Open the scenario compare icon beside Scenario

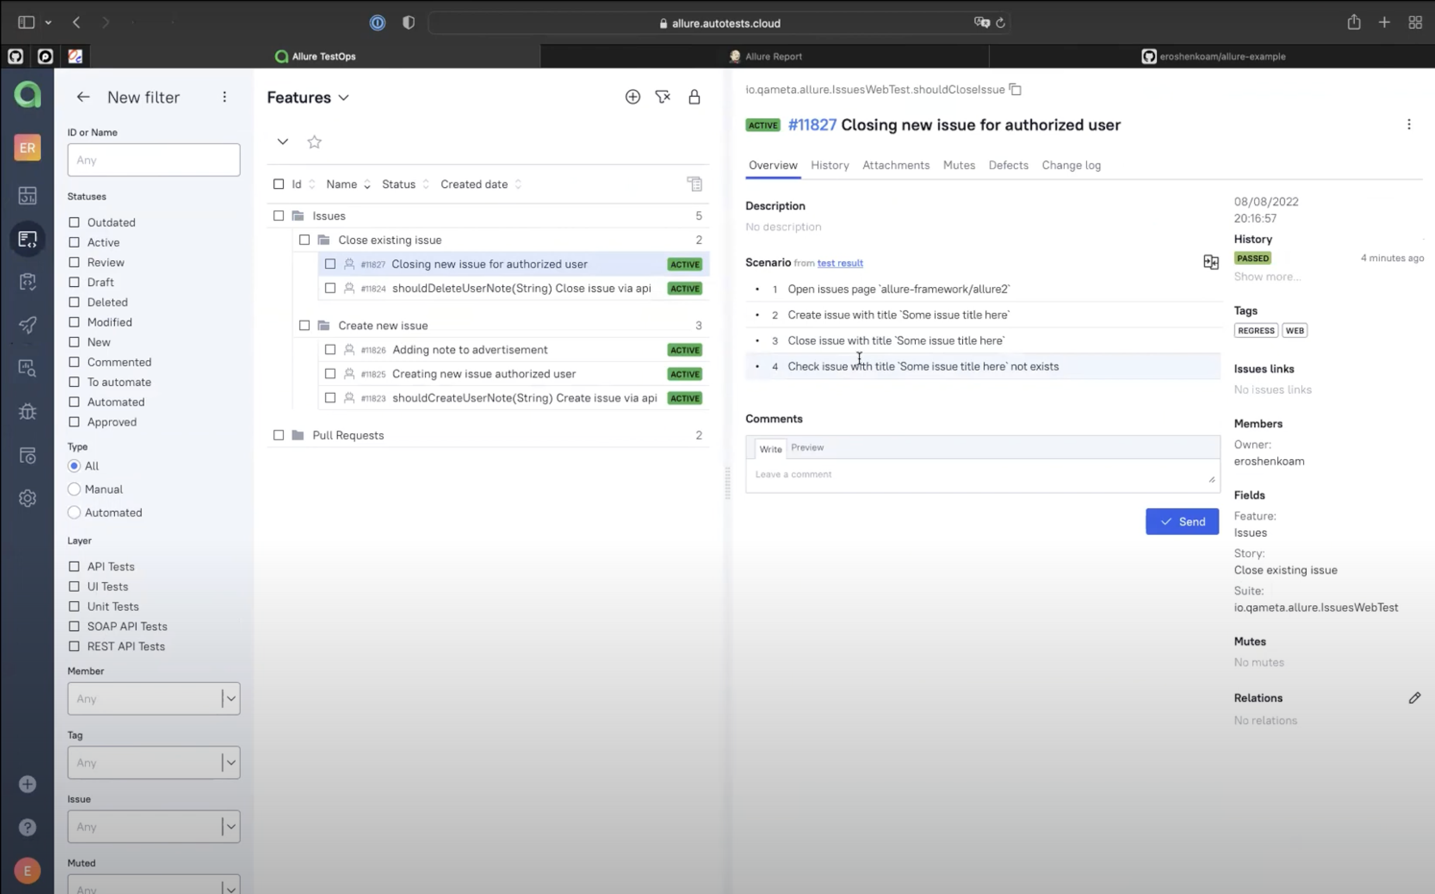pyautogui.click(x=1210, y=262)
